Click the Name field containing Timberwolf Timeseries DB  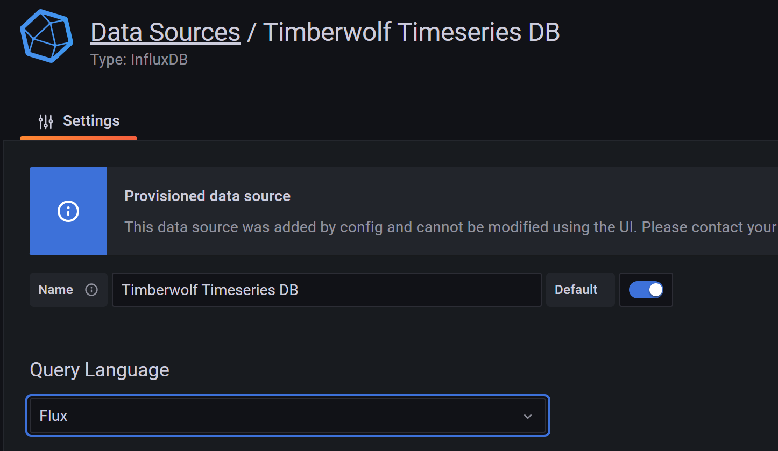[x=327, y=290]
